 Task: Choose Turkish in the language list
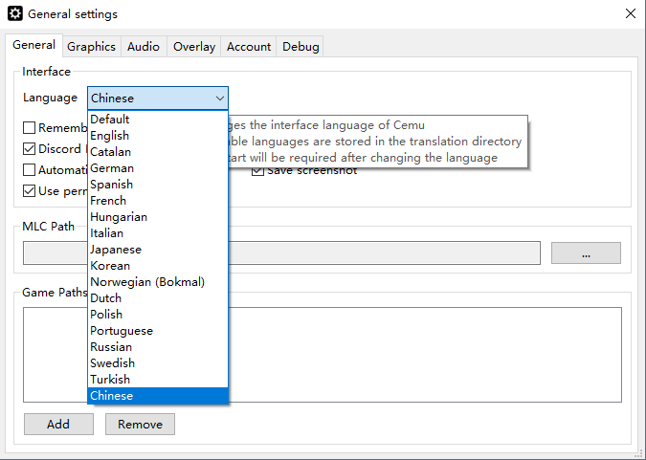tap(158, 380)
